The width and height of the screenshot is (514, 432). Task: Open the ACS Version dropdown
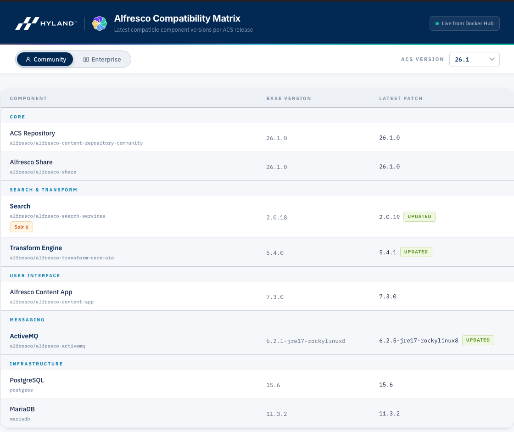pyautogui.click(x=475, y=59)
